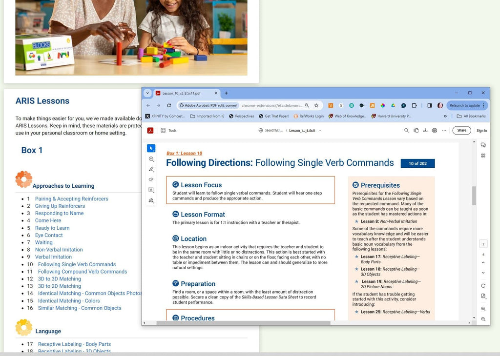This screenshot has width=500, height=356.
Task: Zoom into the PDF page
Action: tap(483, 309)
